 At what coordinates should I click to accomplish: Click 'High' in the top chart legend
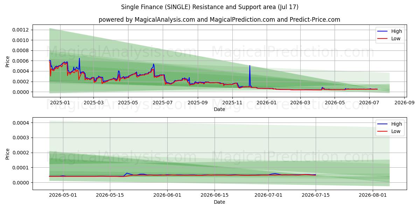397,31
